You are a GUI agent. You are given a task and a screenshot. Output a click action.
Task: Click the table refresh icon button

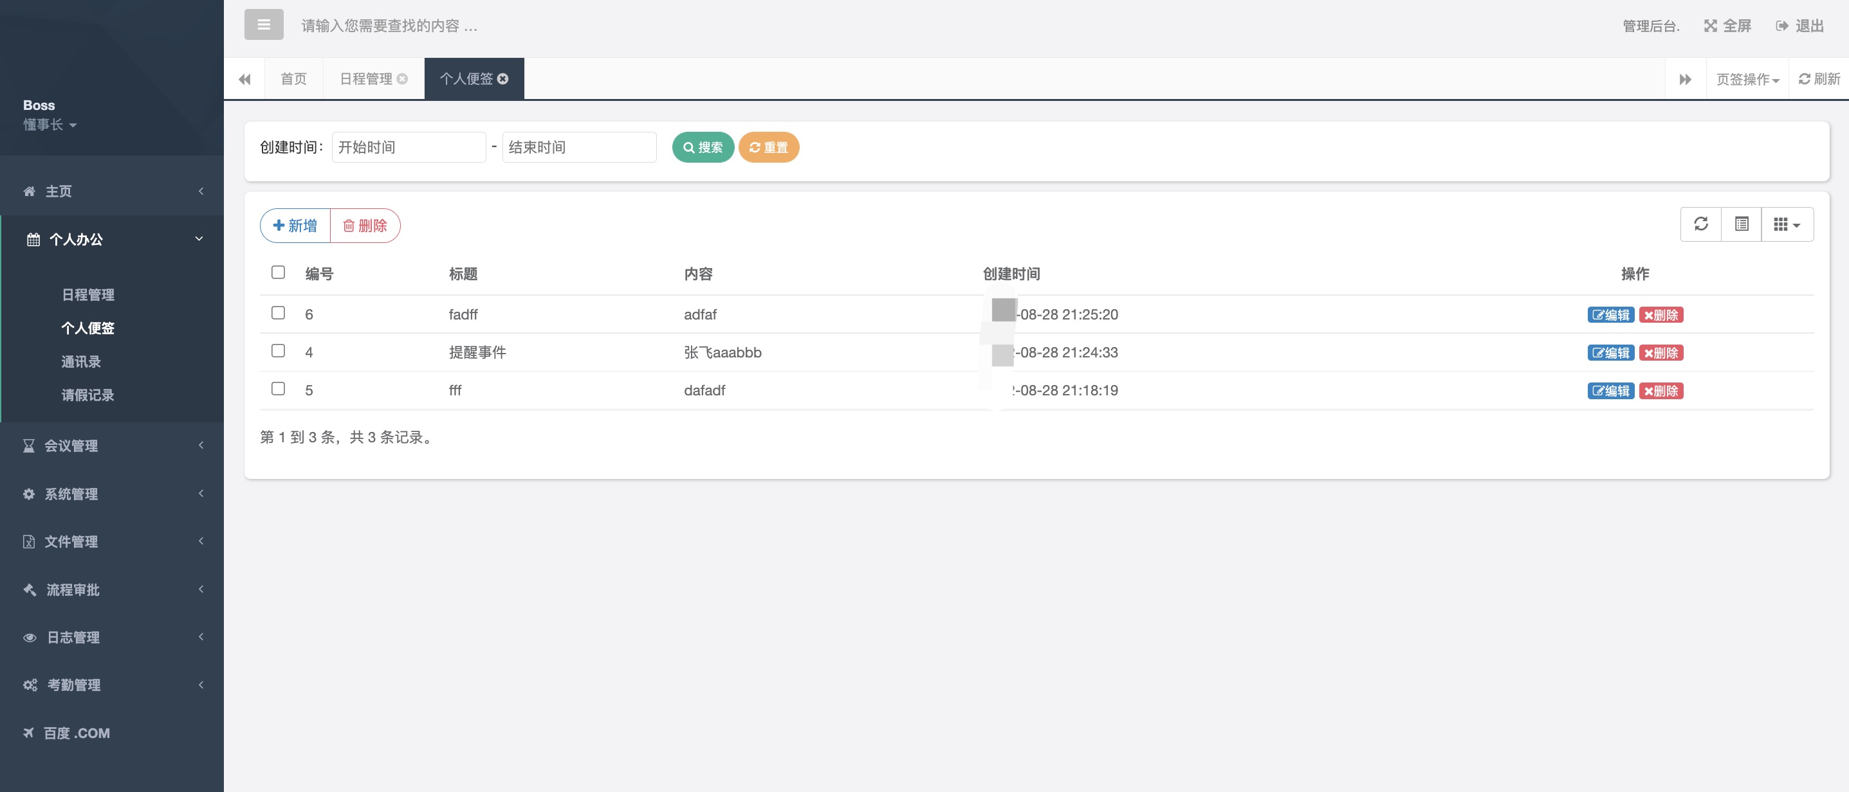(x=1700, y=224)
